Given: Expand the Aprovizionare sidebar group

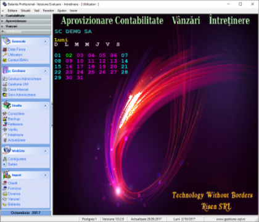Looking at the screenshot, I should [x=26, y=21].
